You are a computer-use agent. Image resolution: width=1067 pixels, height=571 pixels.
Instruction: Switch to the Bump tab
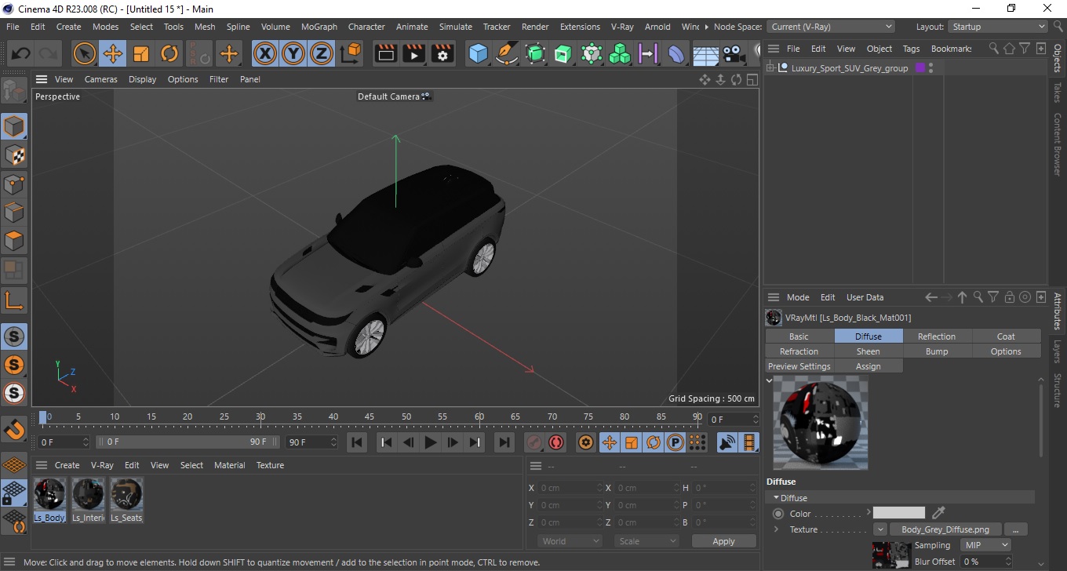click(937, 351)
